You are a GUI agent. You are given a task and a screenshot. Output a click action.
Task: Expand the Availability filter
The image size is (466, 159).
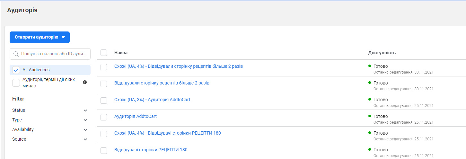coord(85,129)
